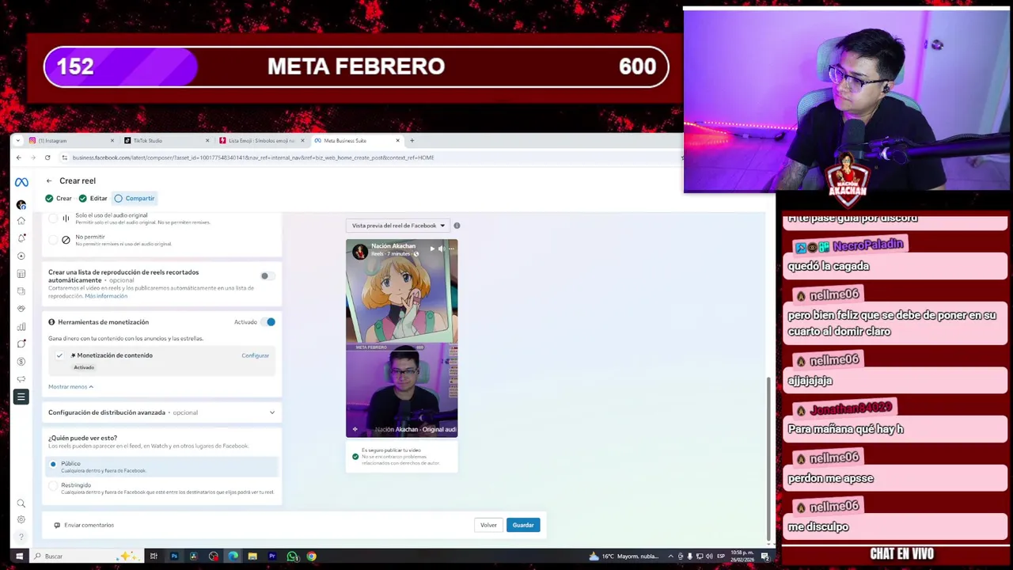1013x570 pixels.
Task: Click info icon next to preview dropdown
Action: tap(457, 226)
